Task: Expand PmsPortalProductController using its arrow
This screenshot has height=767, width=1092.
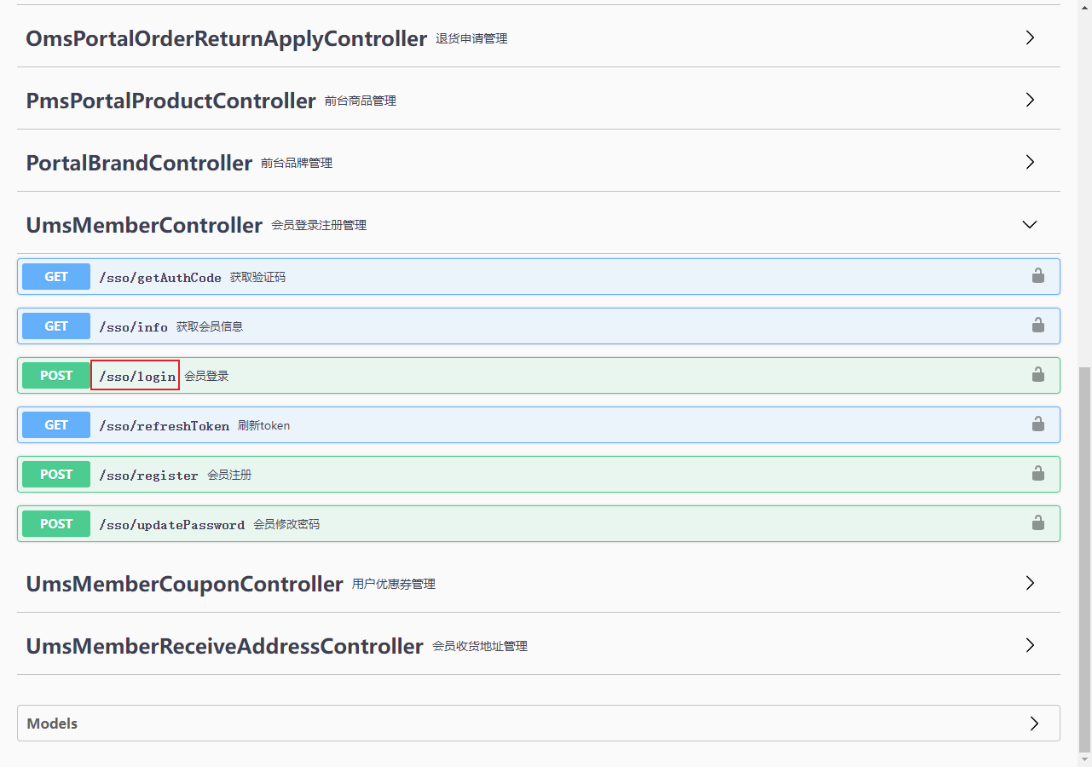Action: [1030, 100]
